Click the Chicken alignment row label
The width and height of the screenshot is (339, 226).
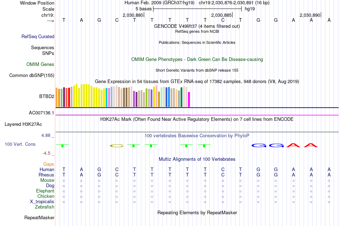46,196
